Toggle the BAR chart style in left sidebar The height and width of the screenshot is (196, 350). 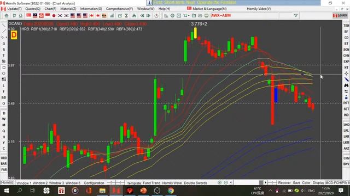[x=4, y=164]
